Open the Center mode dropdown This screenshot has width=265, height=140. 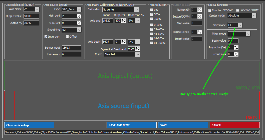(x=254, y=16)
